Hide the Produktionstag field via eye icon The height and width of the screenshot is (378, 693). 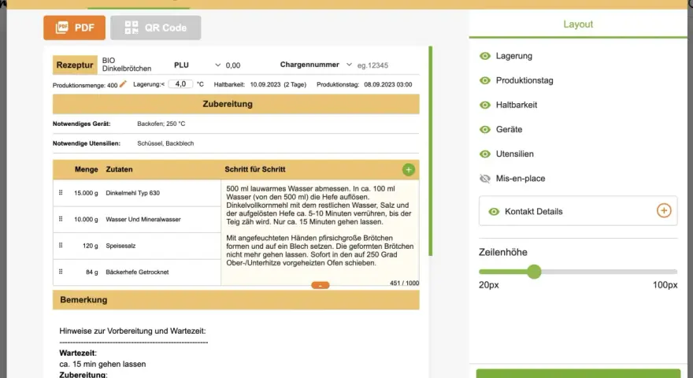point(485,80)
